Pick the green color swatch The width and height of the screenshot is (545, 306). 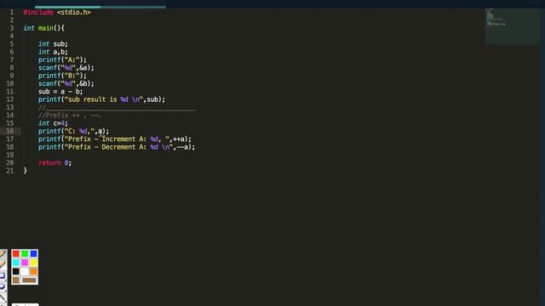pos(25,253)
